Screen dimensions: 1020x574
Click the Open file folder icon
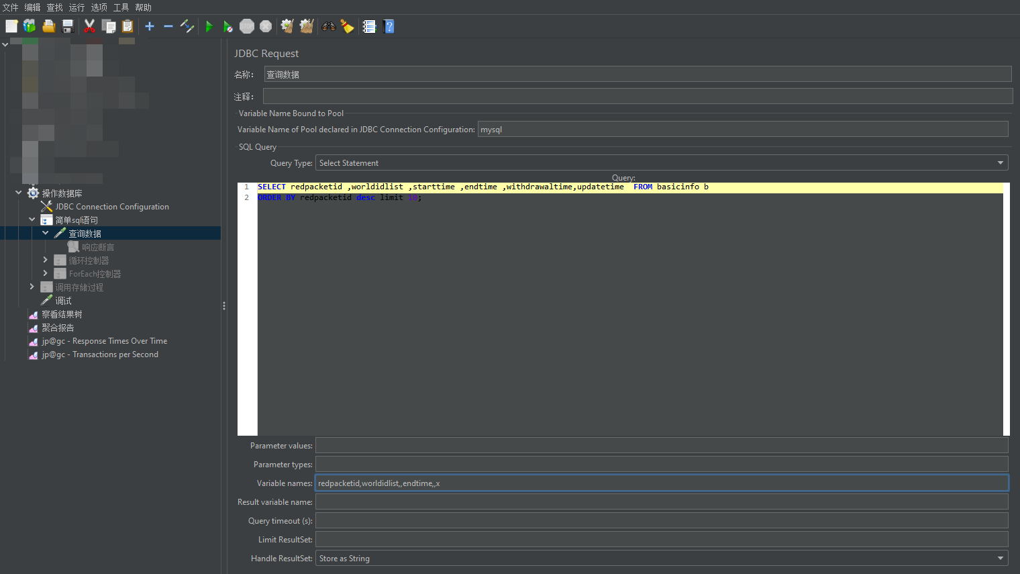(x=48, y=26)
